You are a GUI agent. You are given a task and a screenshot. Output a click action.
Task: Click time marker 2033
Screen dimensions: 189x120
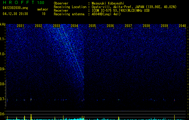(56, 26)
